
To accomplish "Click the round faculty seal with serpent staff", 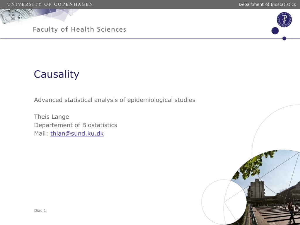I will coord(284,20).
